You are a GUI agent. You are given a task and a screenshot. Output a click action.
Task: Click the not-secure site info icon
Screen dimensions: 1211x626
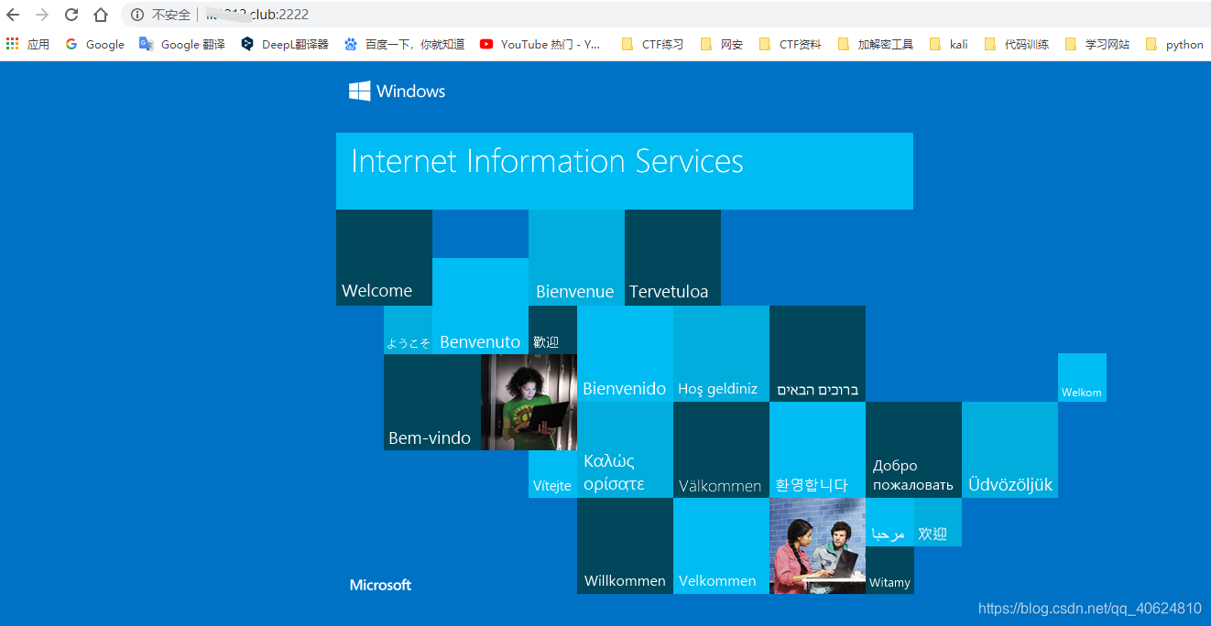coord(137,15)
